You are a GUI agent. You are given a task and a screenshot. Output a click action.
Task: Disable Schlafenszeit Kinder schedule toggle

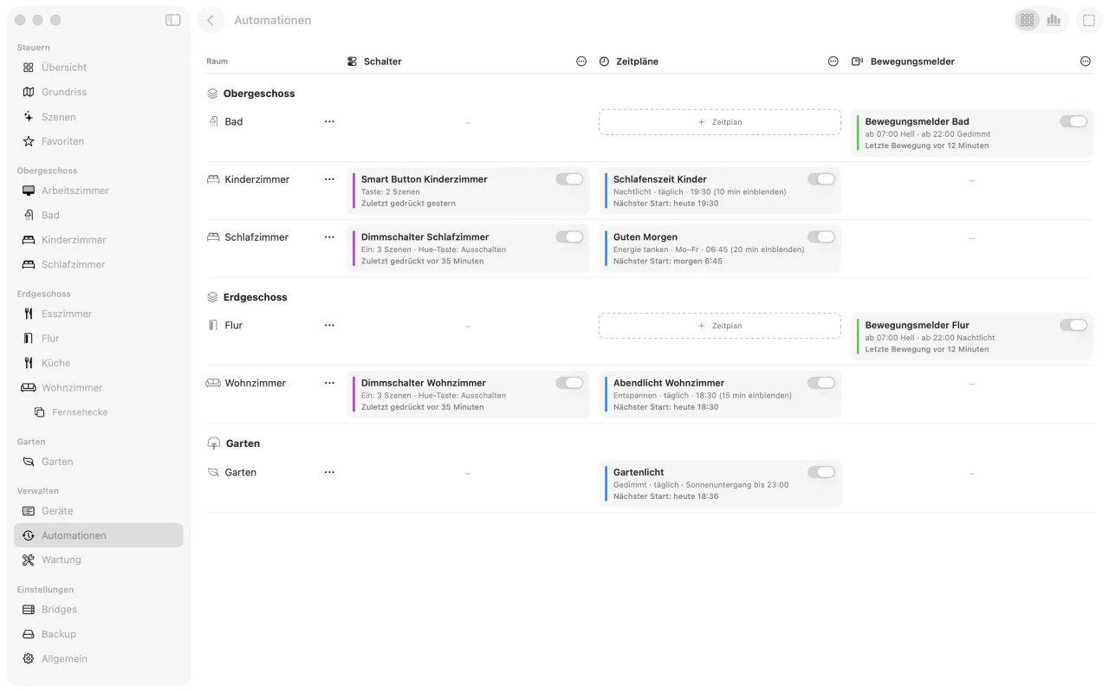pyautogui.click(x=820, y=179)
